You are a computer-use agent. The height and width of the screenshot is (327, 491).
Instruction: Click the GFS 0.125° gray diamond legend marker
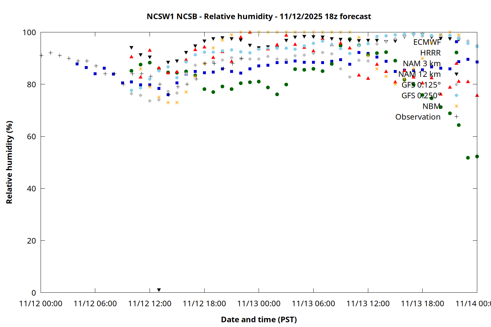tap(456, 85)
